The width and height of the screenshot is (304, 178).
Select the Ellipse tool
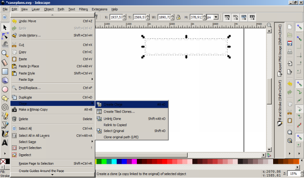pos(5,89)
